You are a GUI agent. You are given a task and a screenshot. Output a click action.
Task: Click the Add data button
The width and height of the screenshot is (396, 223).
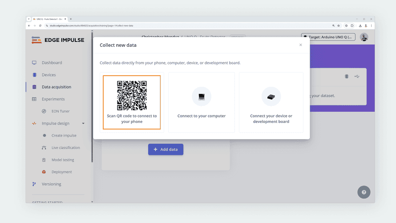point(166,150)
